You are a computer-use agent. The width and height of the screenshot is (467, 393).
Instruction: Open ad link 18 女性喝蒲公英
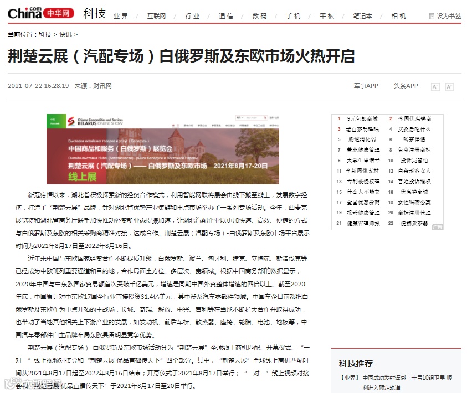coord(414,202)
